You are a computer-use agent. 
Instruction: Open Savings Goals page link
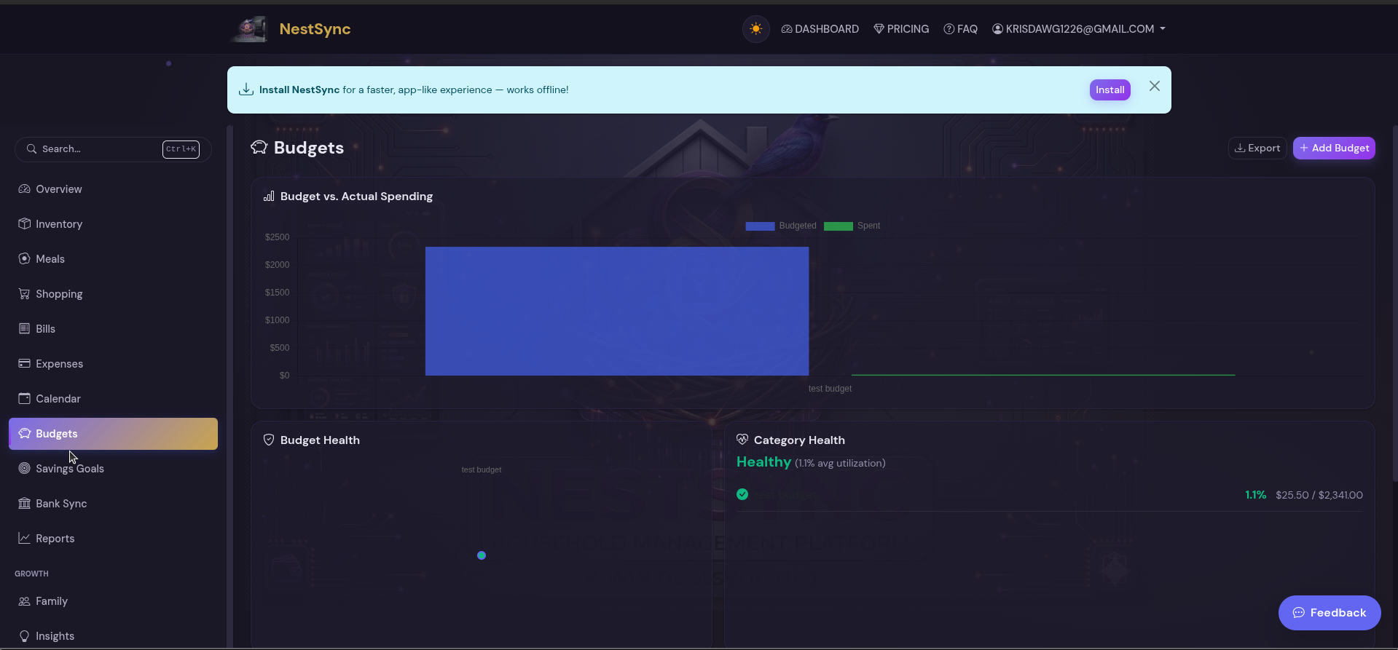(113, 469)
